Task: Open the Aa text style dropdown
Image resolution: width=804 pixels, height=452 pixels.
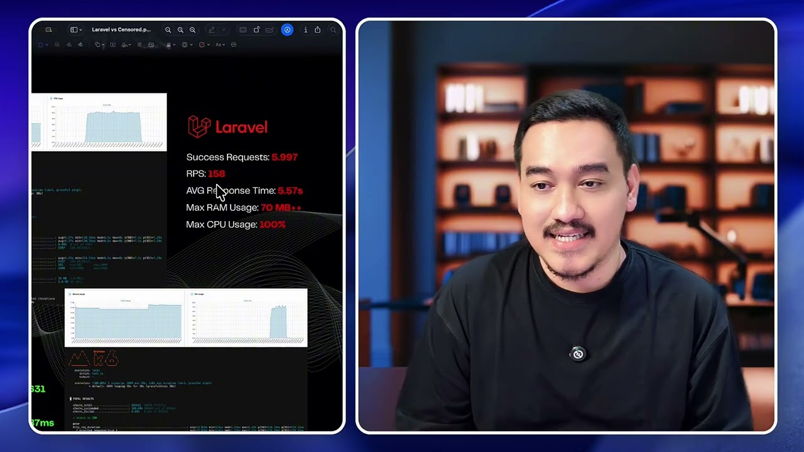Action: [220, 45]
